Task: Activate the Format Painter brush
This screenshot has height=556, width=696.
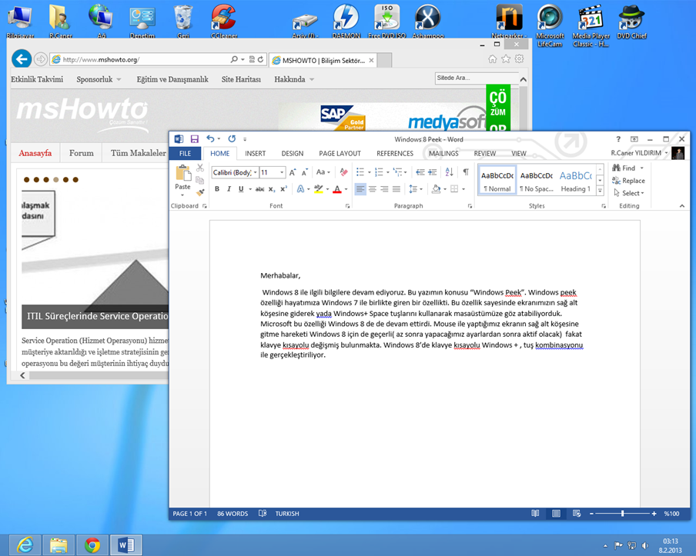Action: click(x=200, y=192)
